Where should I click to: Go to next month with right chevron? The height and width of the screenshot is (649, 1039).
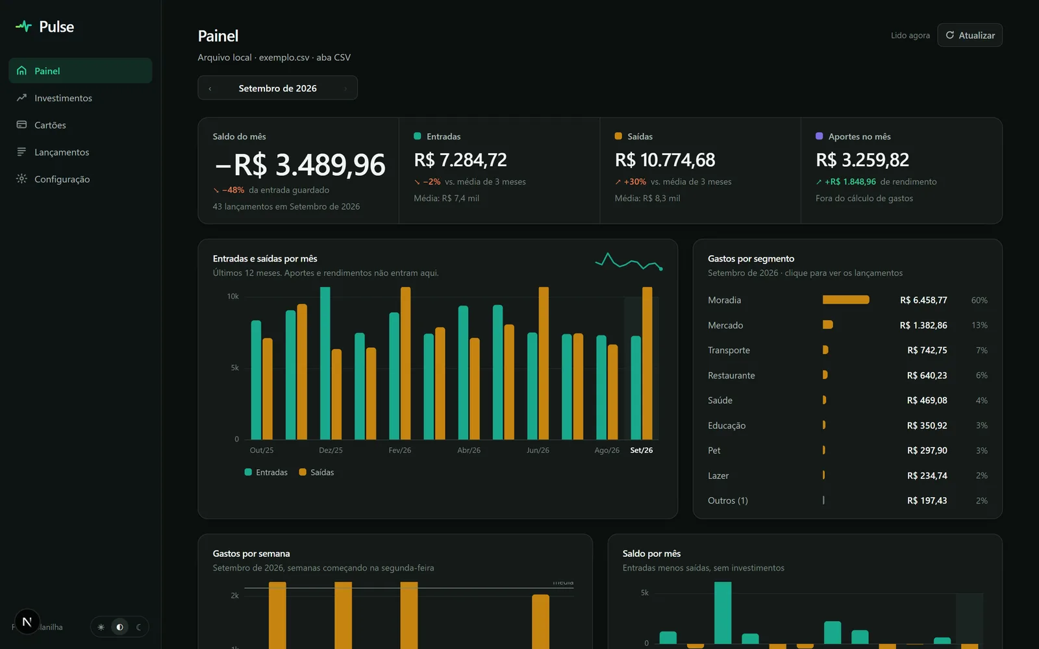click(345, 88)
